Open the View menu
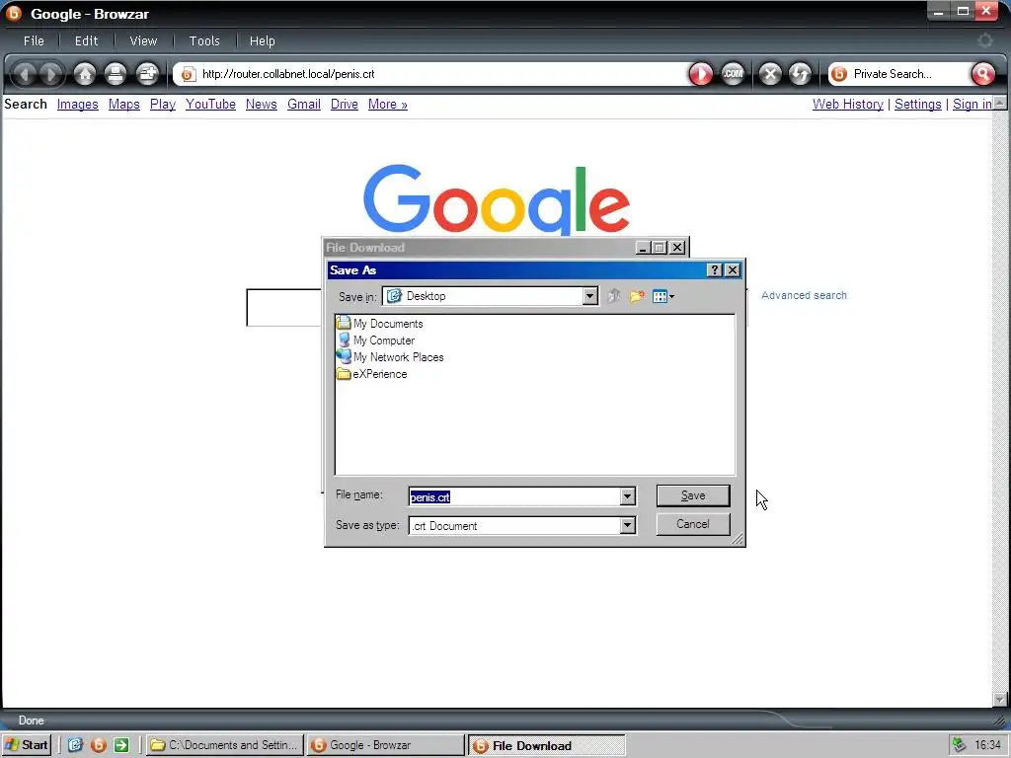This screenshot has width=1011, height=758. (x=143, y=40)
